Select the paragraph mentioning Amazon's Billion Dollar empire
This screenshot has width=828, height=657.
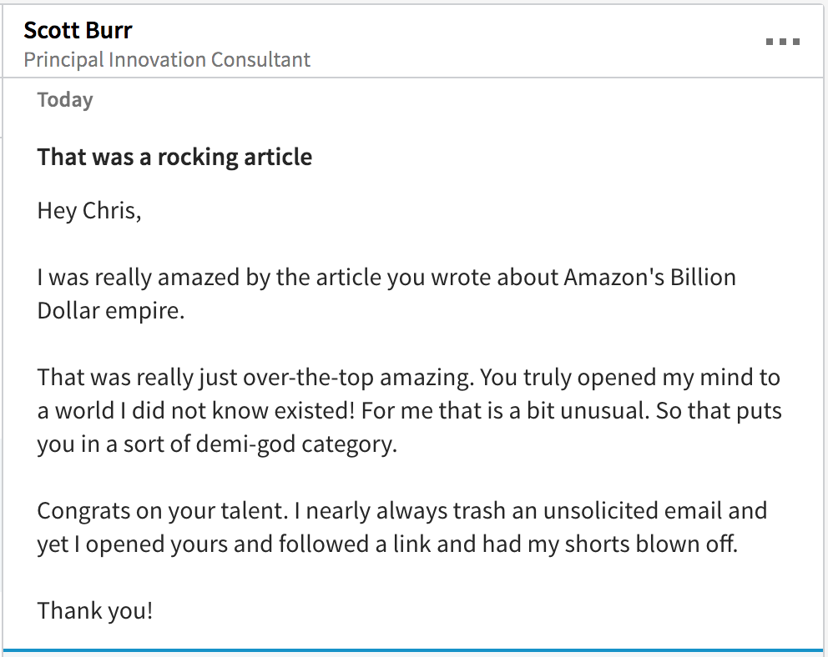[386, 293]
